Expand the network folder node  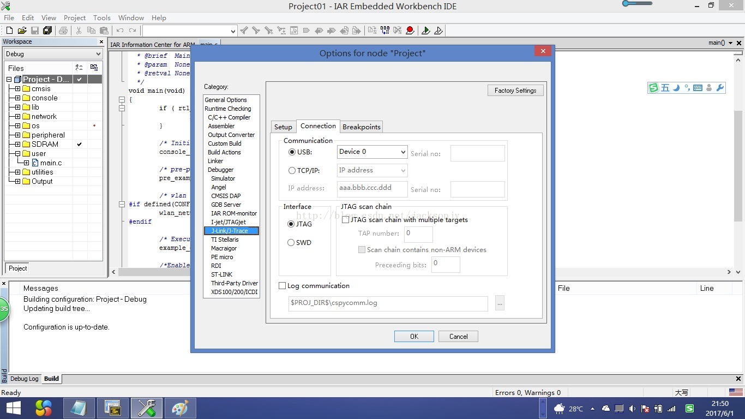point(18,117)
